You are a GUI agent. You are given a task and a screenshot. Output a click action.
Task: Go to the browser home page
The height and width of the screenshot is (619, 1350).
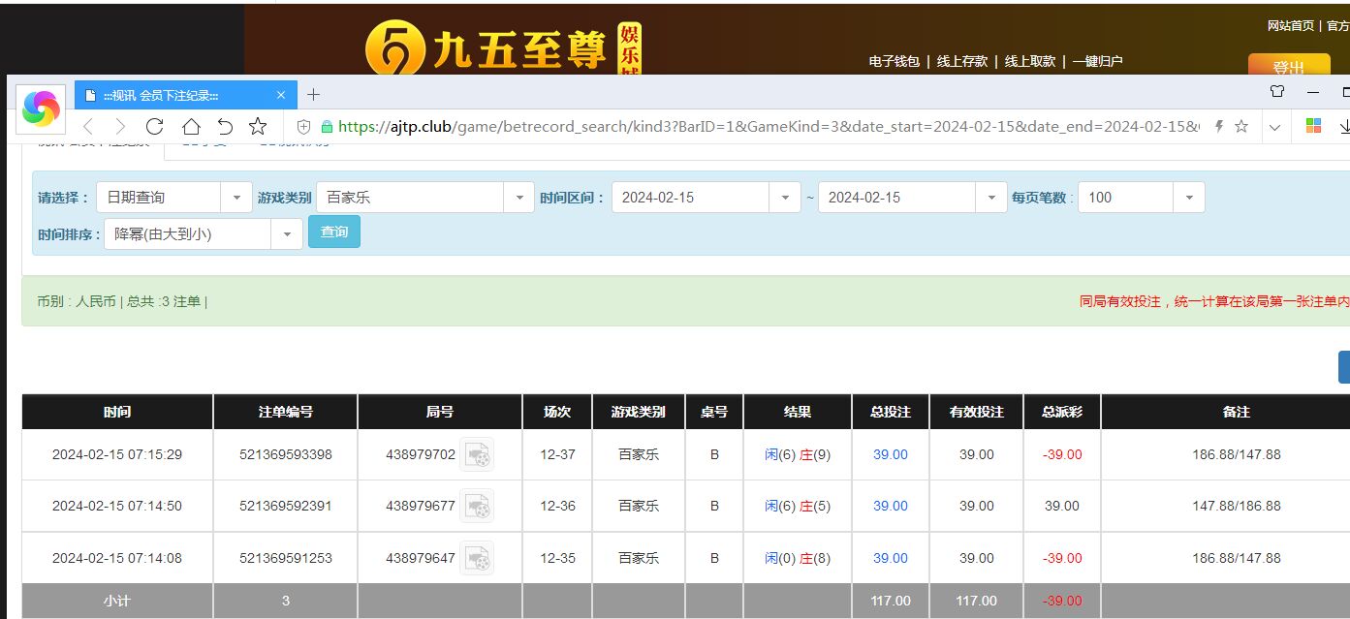pos(191,127)
